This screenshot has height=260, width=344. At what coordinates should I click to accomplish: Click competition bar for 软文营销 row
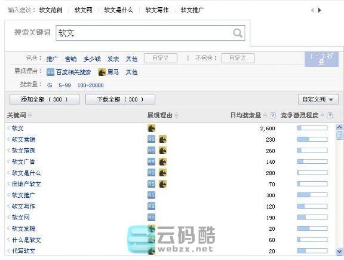click(312, 139)
